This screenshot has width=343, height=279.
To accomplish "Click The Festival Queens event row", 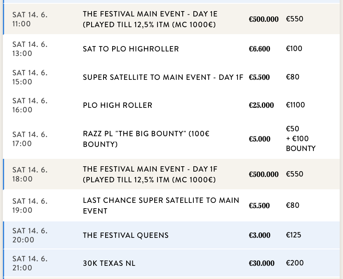I will (x=126, y=236).
